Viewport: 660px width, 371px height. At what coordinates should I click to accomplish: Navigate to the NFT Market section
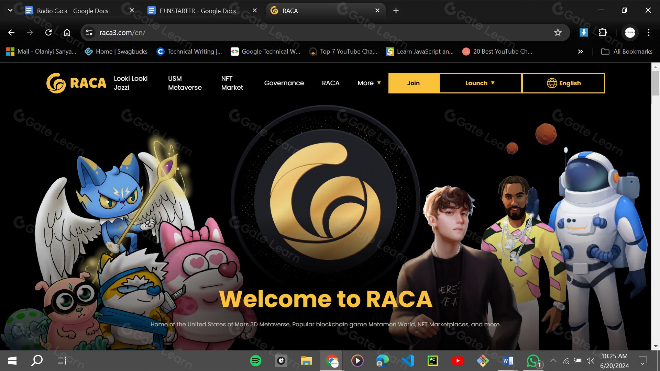pos(232,83)
